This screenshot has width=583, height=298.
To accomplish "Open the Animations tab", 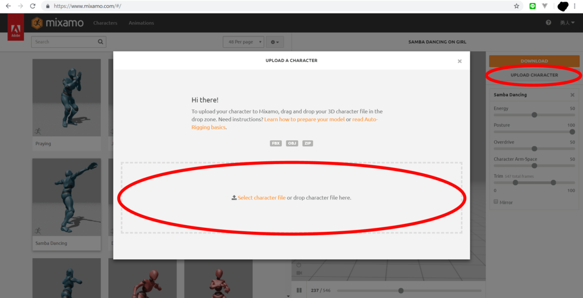I will pyautogui.click(x=141, y=23).
